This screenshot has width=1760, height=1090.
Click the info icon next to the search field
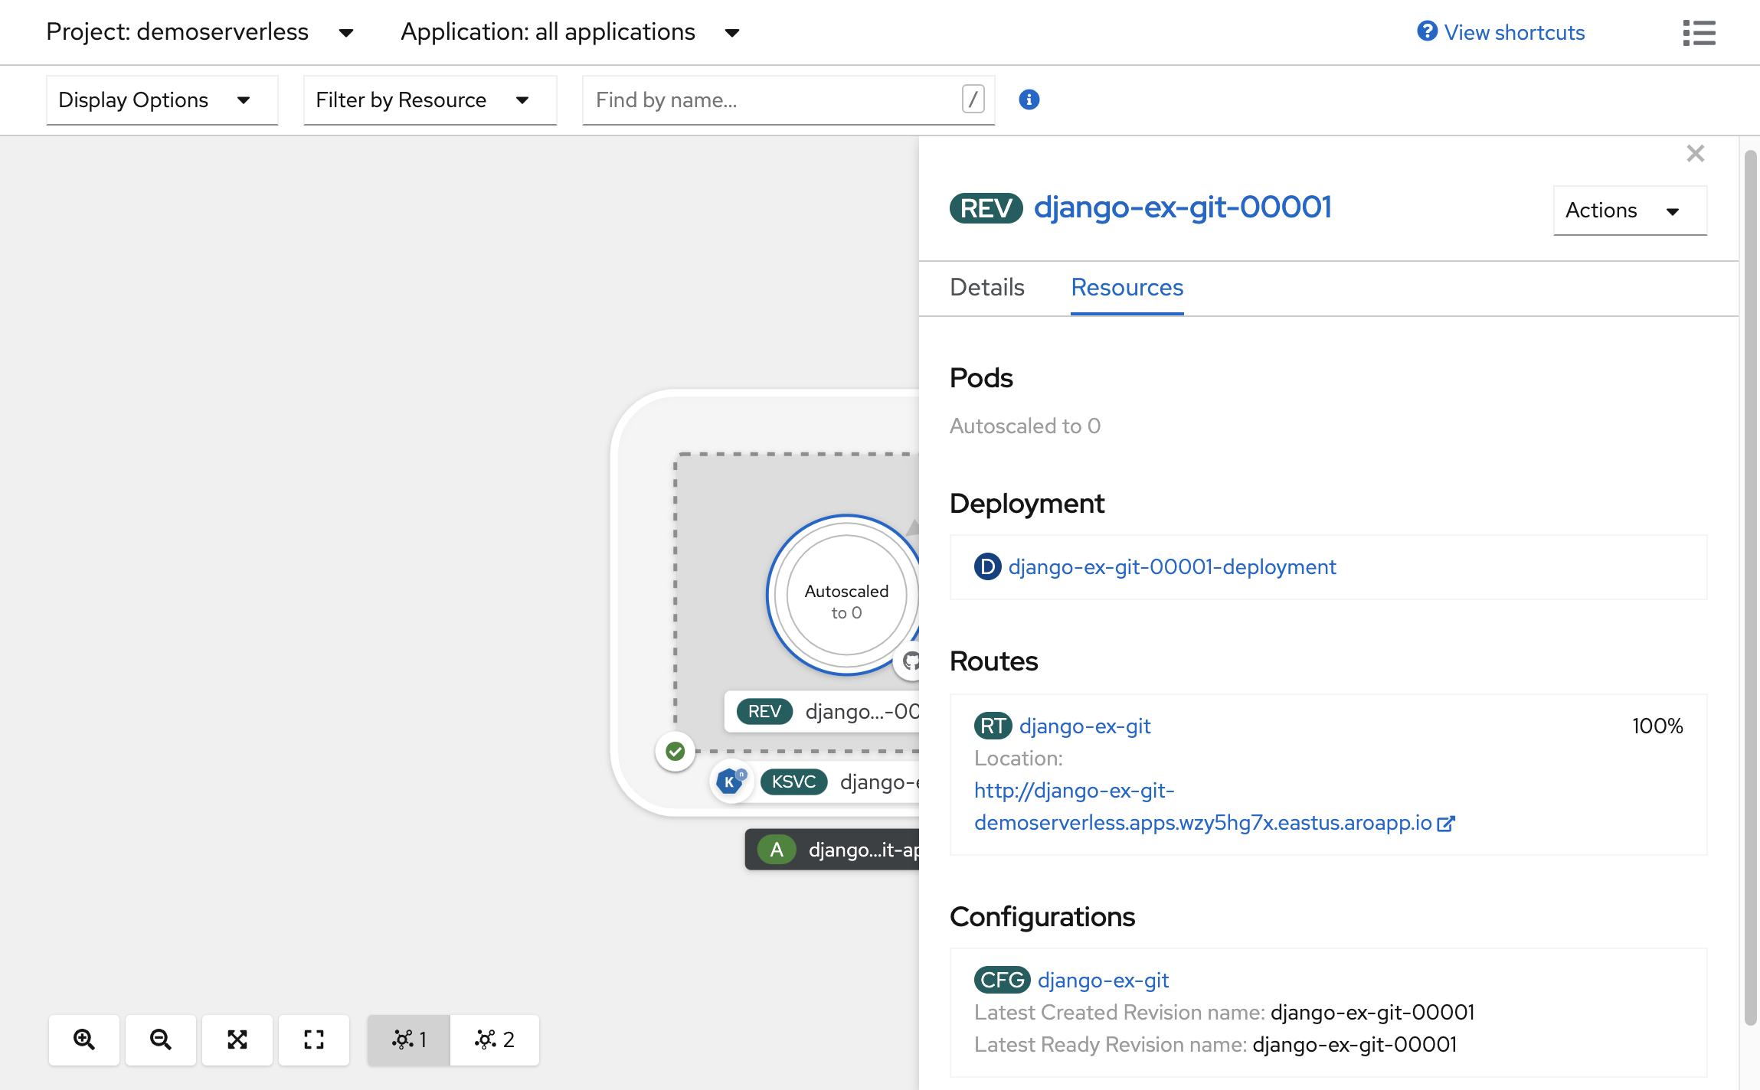pyautogui.click(x=1029, y=98)
